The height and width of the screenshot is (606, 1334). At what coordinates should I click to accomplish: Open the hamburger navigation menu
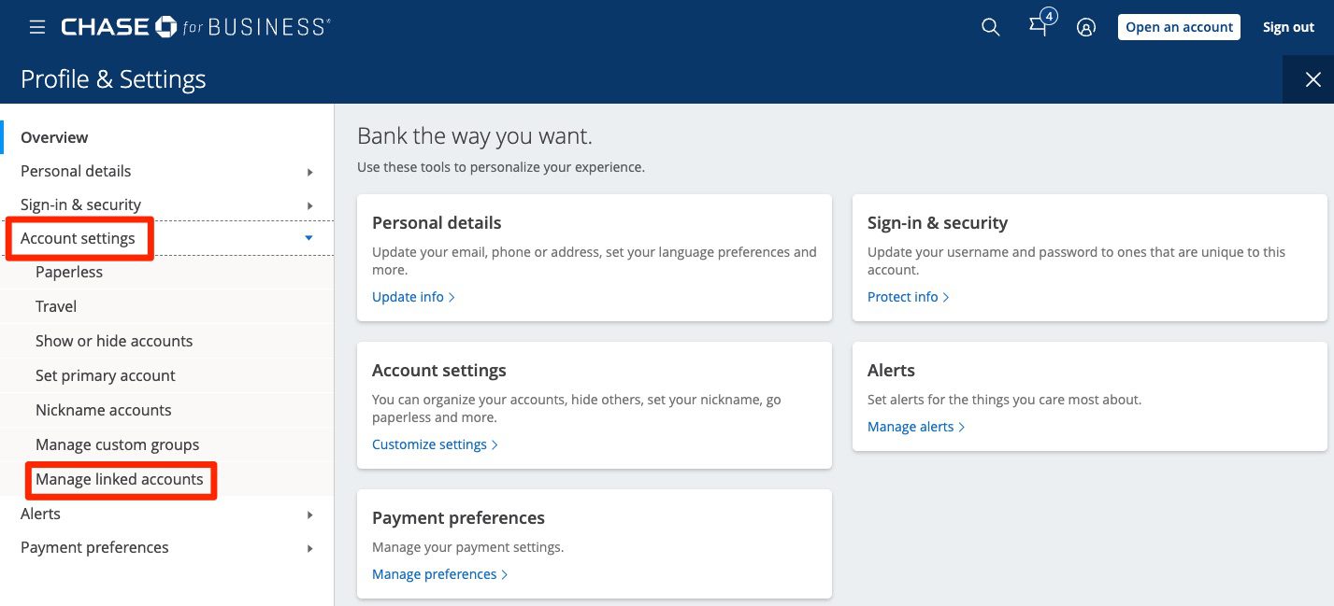(x=36, y=26)
